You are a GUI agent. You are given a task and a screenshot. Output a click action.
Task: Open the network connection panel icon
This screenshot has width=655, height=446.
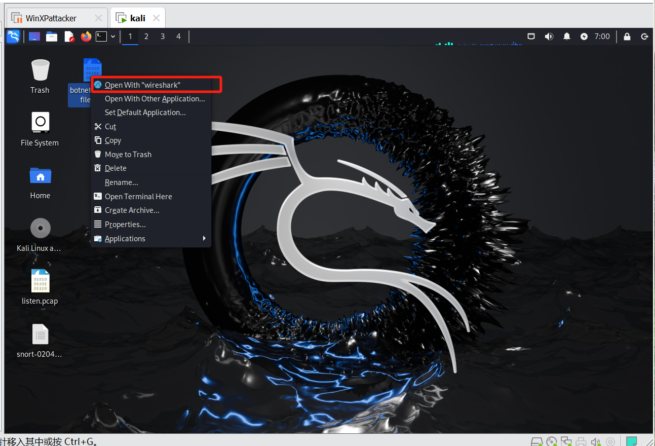531,36
